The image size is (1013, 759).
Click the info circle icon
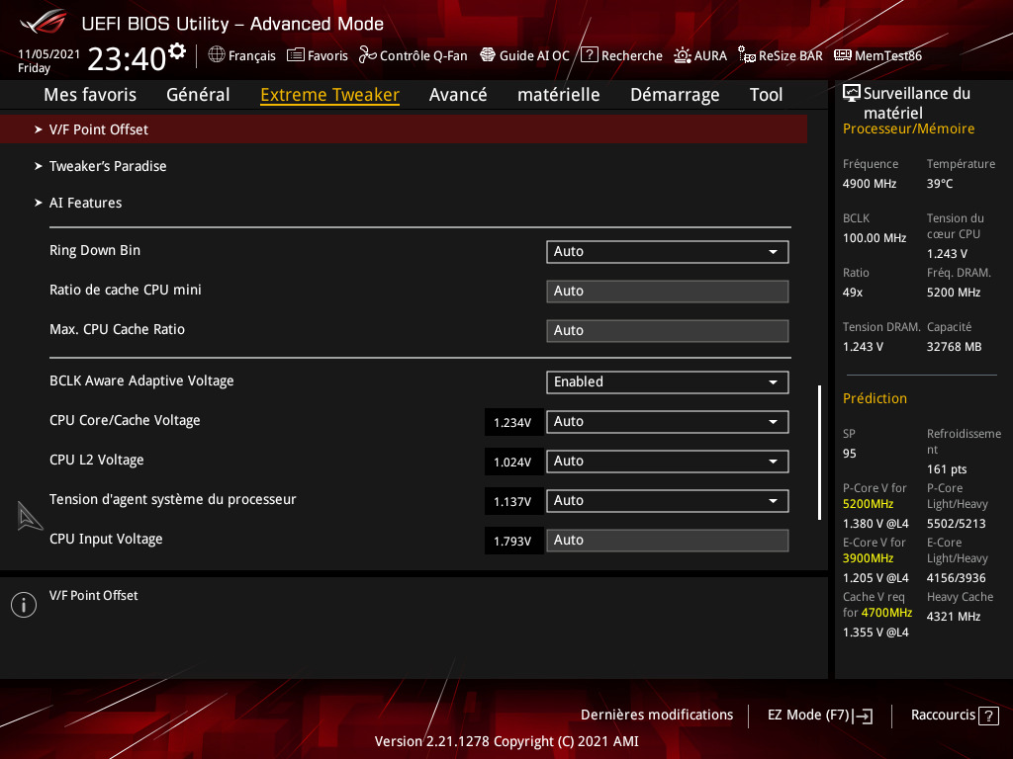24,605
